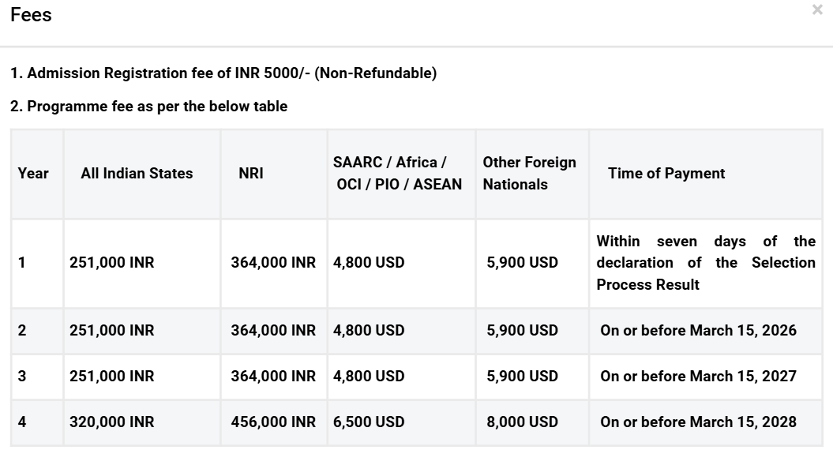Image resolution: width=833 pixels, height=450 pixels.
Task: Click the 8,000 USD fee cell
Action: tap(522, 422)
